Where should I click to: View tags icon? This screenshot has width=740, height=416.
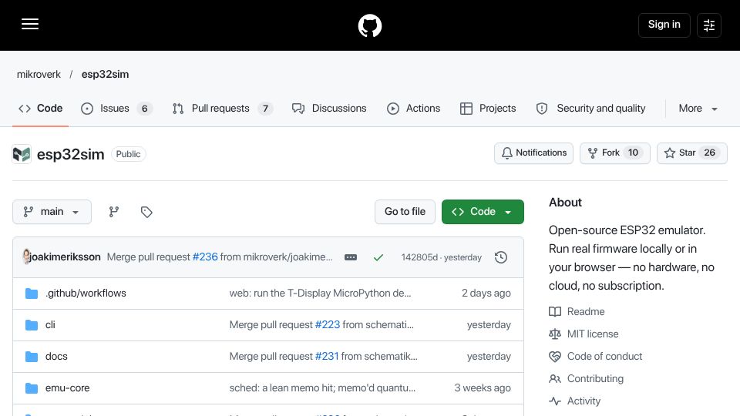[146, 212]
